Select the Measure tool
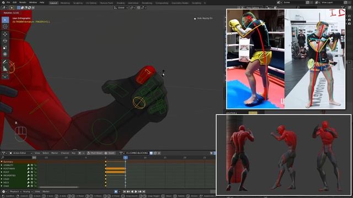This screenshot has height=198, width=353. (x=5, y=69)
